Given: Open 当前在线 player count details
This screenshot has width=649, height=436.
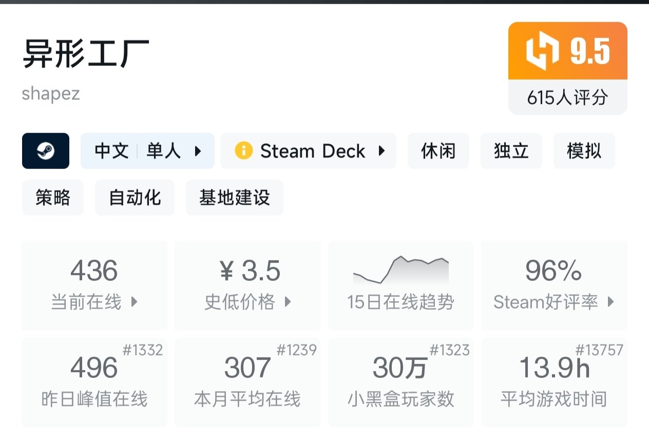Looking at the screenshot, I should [94, 285].
